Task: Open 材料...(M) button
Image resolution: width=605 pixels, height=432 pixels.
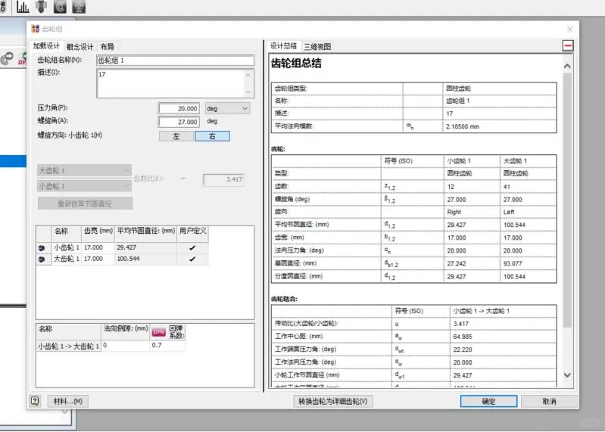Action: [x=68, y=401]
